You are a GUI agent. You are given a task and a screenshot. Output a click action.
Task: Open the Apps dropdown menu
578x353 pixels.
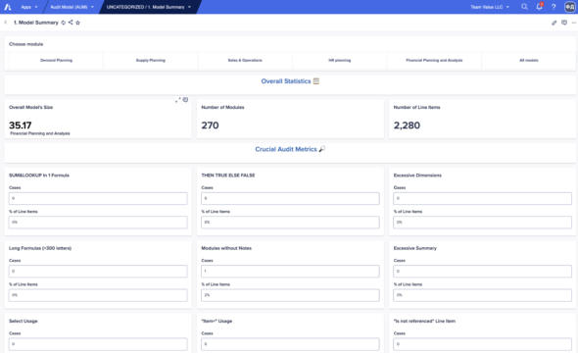(28, 7)
